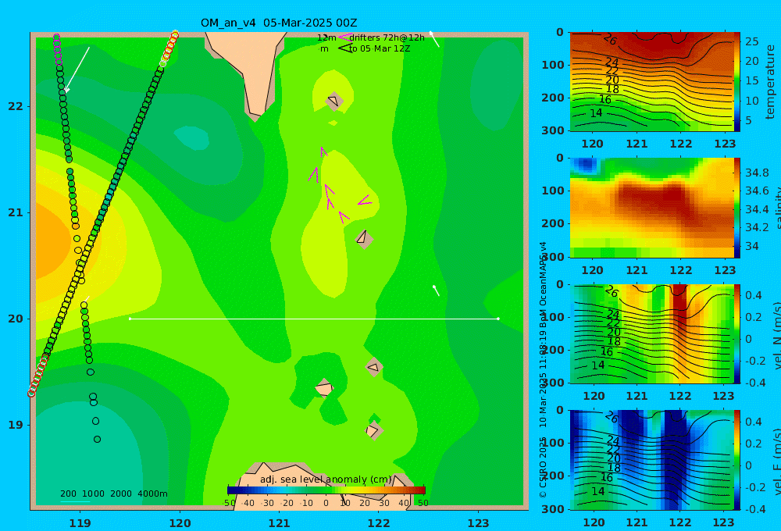The height and width of the screenshot is (531, 781).
Task: Click the 'temperature' color bar axis label
Action: pyautogui.click(x=770, y=82)
